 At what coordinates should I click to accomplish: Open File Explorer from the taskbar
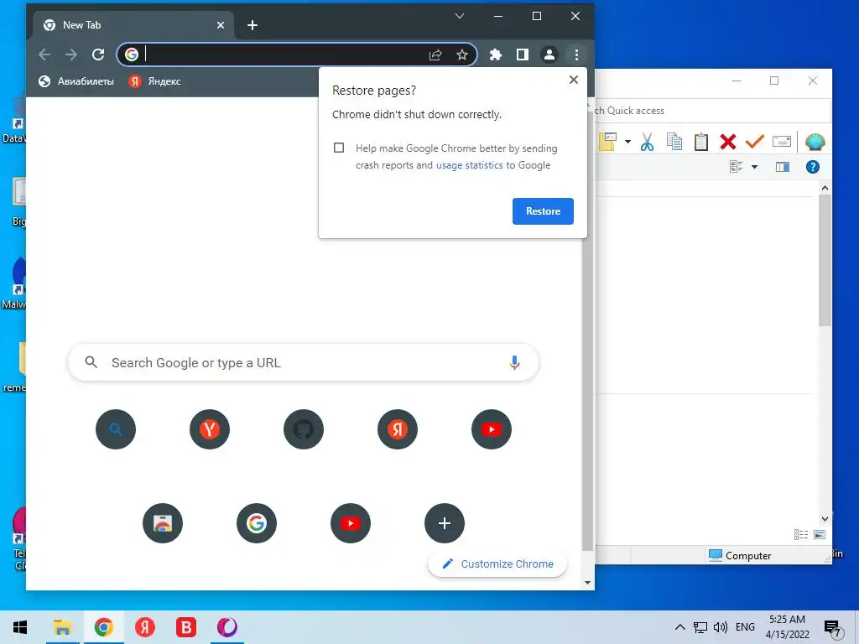62,627
